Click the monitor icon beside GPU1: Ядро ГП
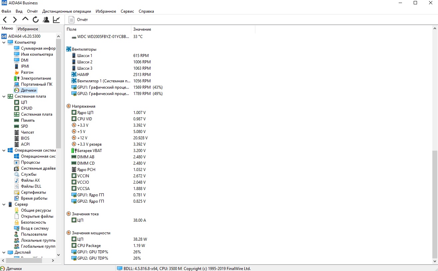The height and width of the screenshot is (271, 438). click(74, 195)
